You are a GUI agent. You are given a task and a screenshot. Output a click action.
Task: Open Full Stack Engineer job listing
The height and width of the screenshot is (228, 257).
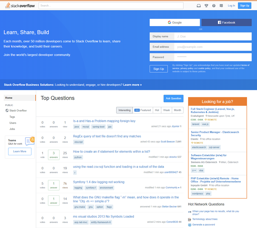(x=213, y=111)
